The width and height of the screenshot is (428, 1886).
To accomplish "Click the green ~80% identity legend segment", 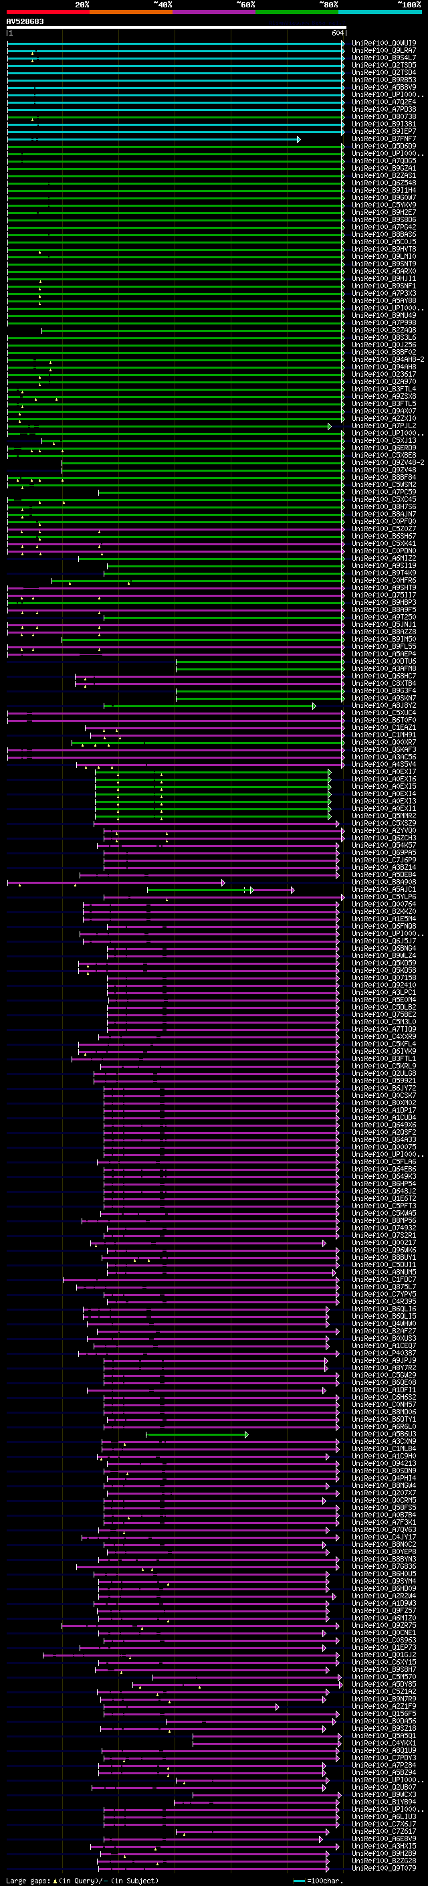I will coord(297,13).
